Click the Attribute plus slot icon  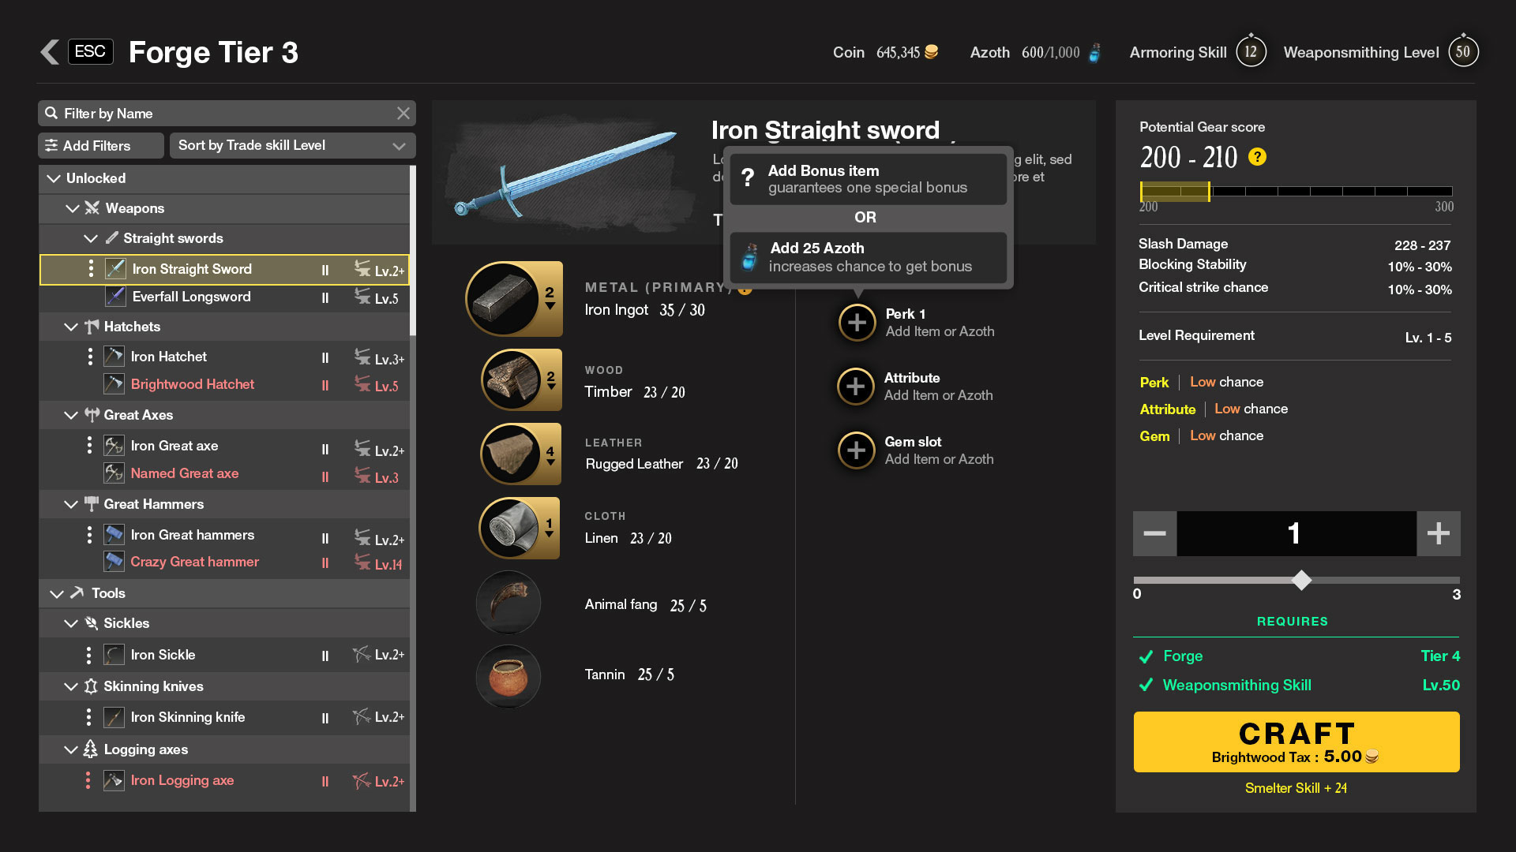pyautogui.click(x=856, y=387)
